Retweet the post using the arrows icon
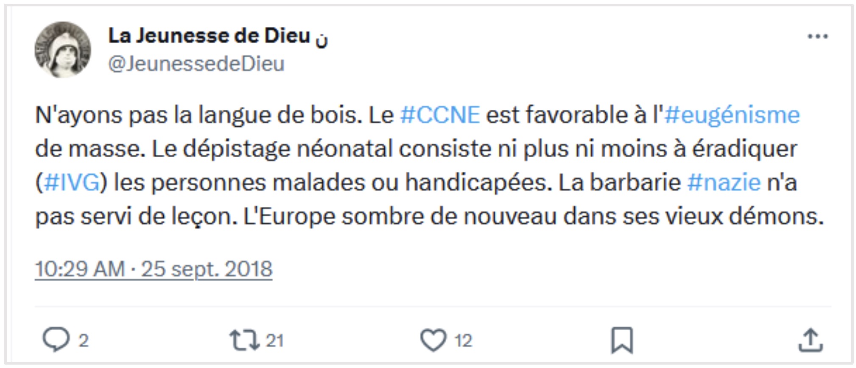The width and height of the screenshot is (856, 368). point(244,340)
